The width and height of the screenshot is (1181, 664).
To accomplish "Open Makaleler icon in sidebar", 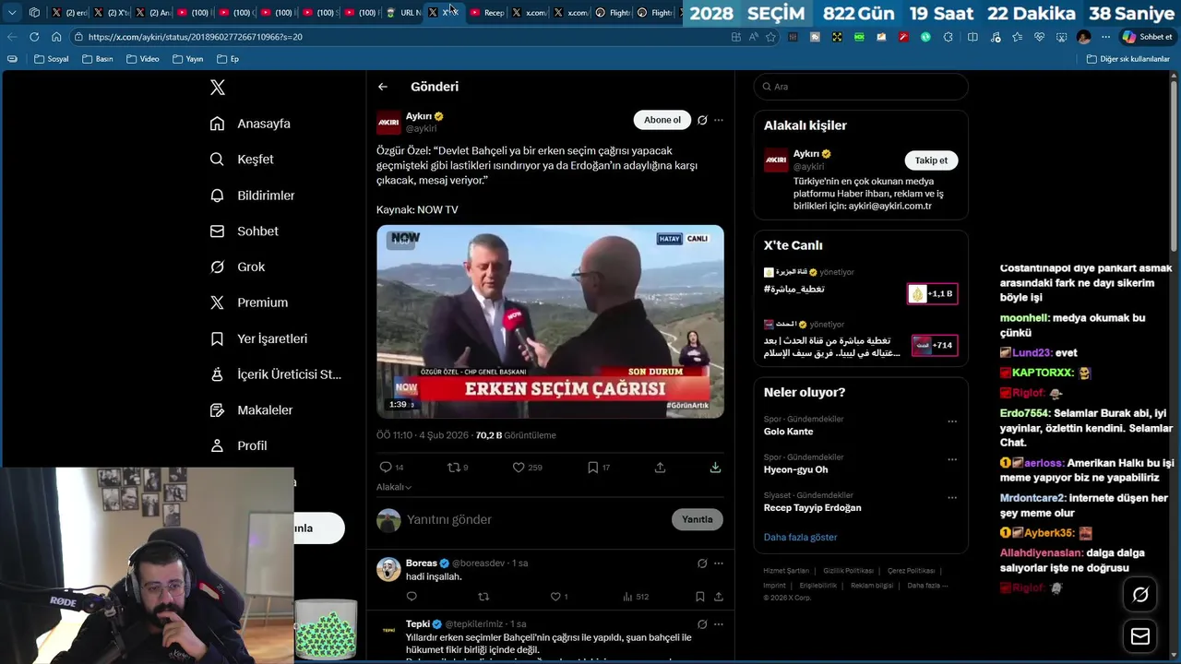I will [217, 410].
